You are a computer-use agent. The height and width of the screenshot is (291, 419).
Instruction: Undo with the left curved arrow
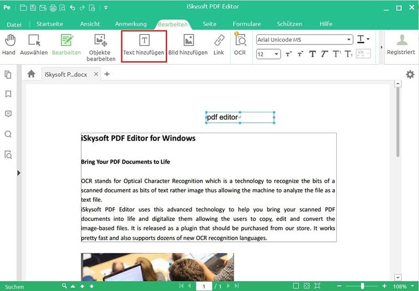[72, 8]
